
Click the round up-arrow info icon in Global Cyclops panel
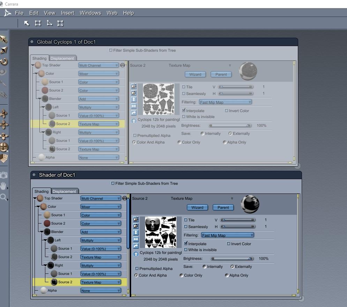click(x=134, y=121)
